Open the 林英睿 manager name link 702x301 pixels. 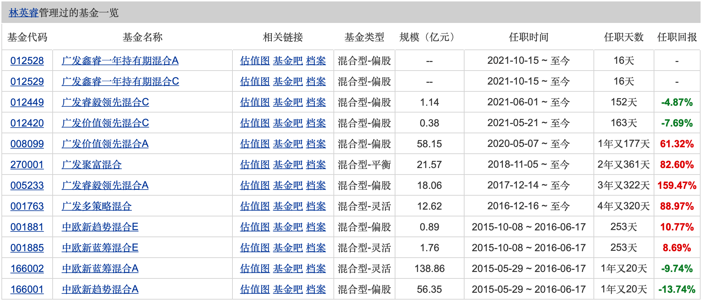(23, 13)
